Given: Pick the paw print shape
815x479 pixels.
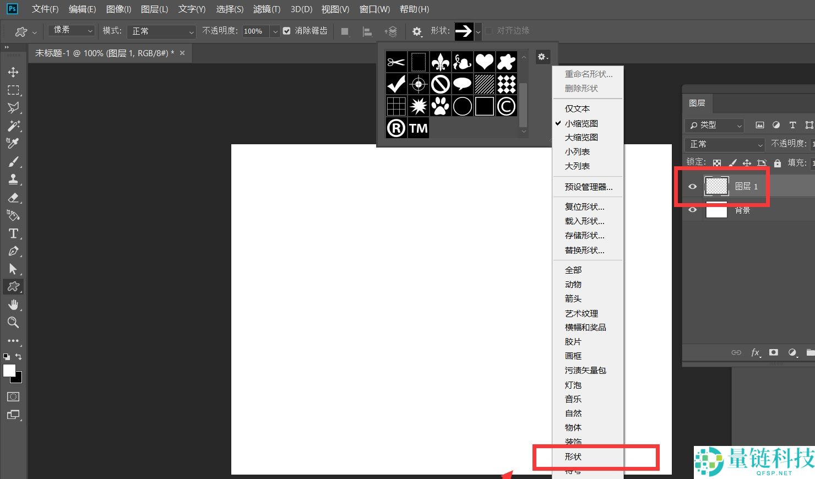Looking at the screenshot, I should (x=440, y=106).
